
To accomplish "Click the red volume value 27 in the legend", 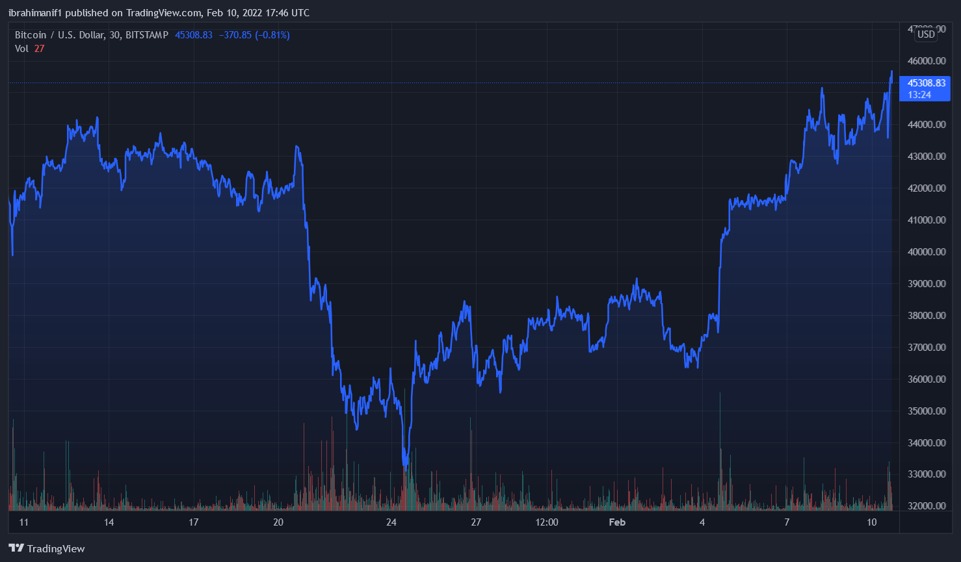I will point(40,49).
